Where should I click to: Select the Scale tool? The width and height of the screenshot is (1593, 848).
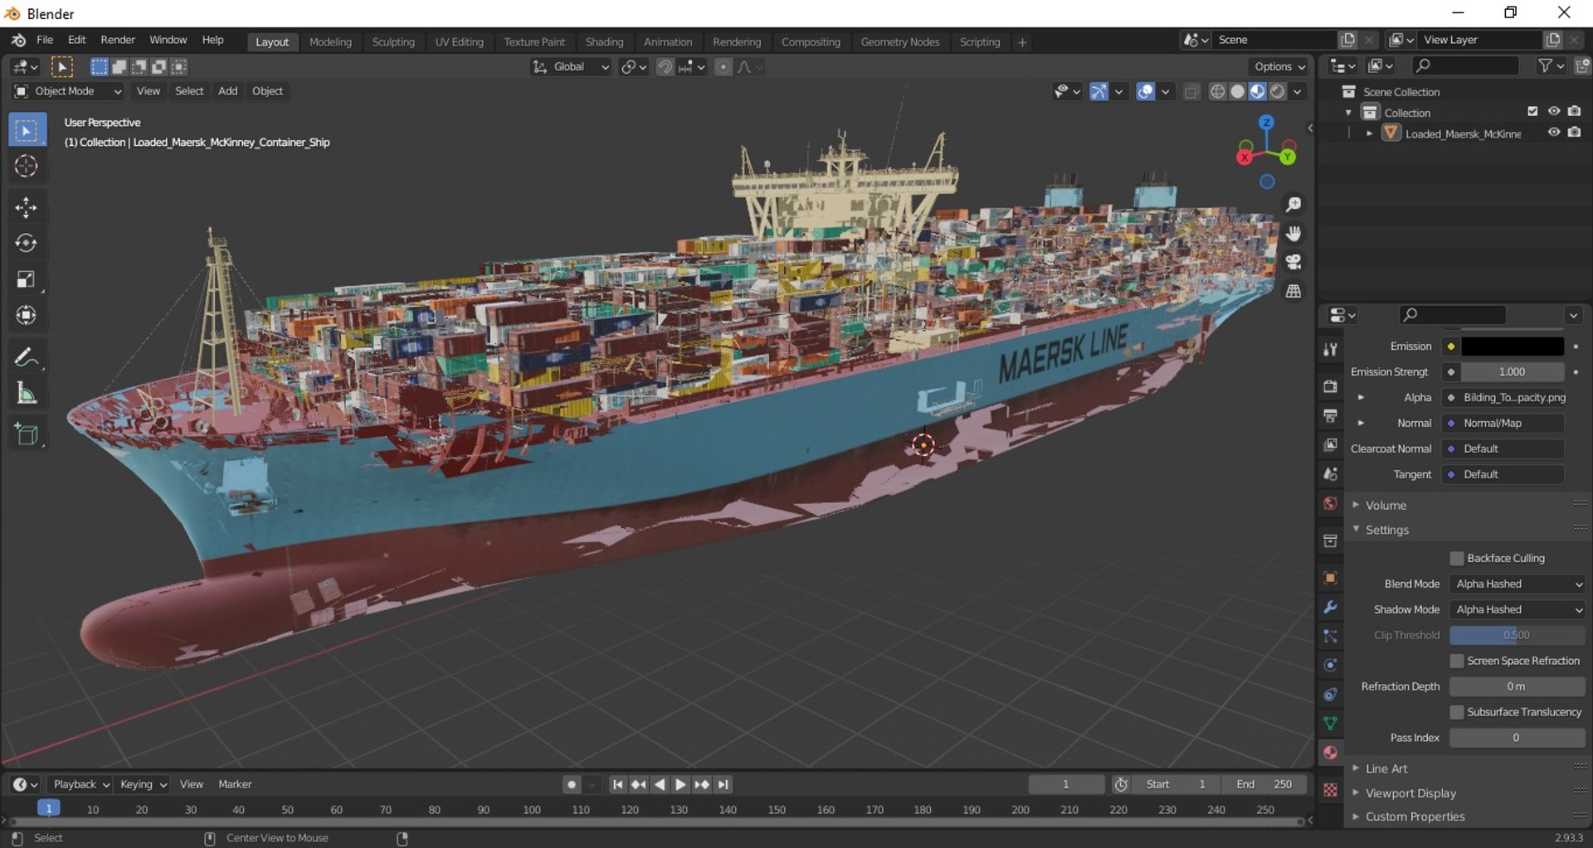(27, 279)
